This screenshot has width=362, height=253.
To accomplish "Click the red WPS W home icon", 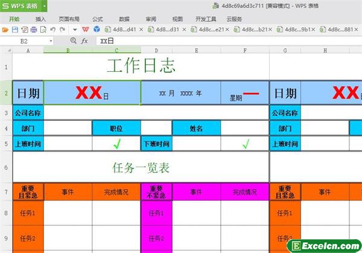I will (86, 30).
